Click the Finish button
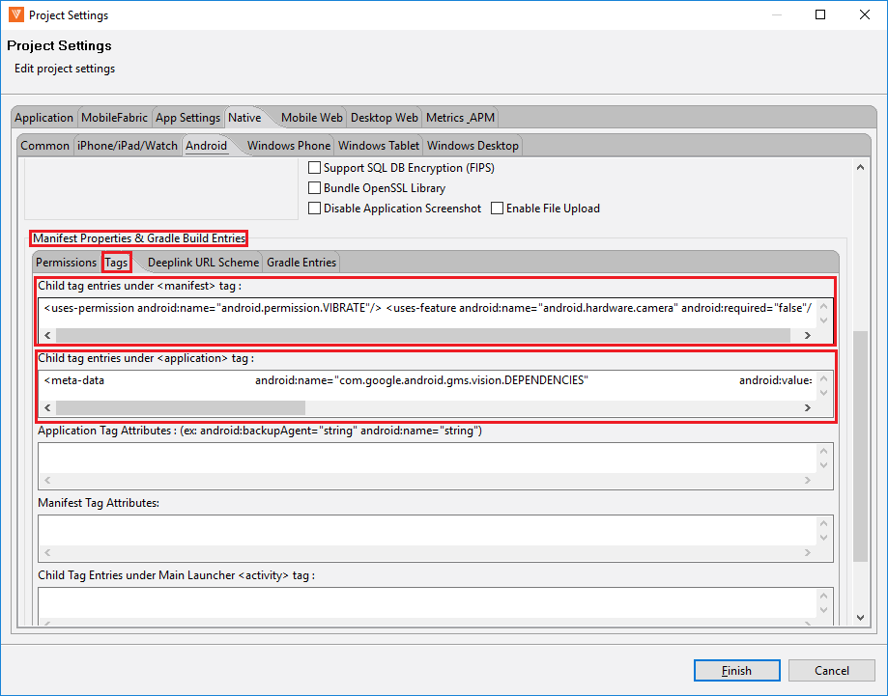Viewport: 888px width, 696px height. coord(736,671)
